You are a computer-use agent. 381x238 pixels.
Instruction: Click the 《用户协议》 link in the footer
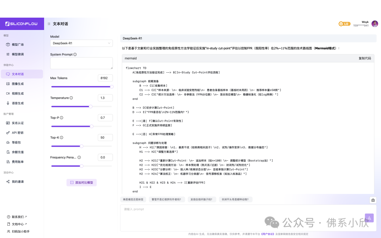(x=267, y=234)
